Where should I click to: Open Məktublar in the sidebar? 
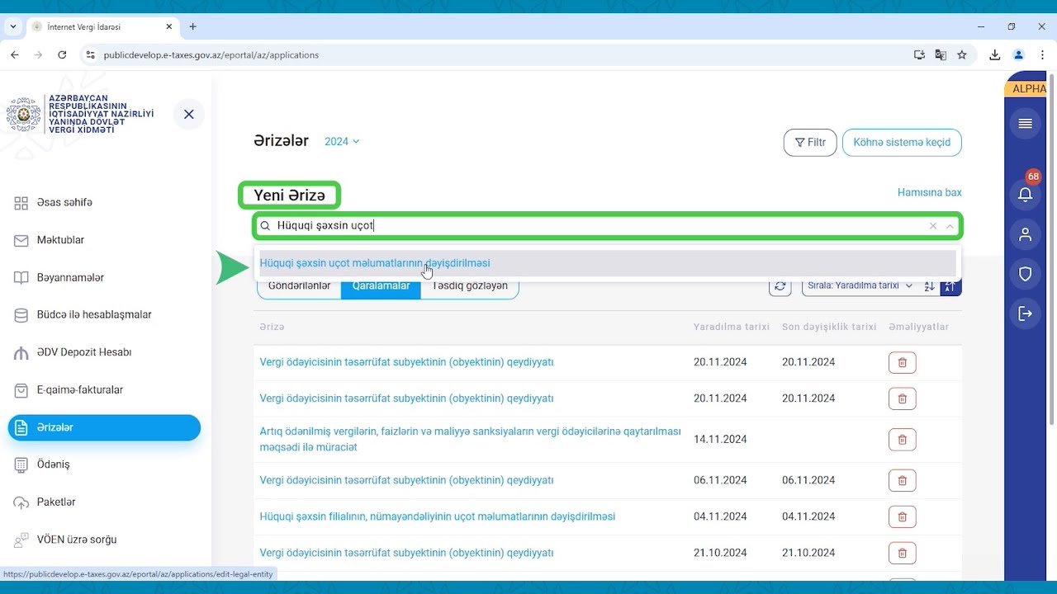[x=60, y=240]
